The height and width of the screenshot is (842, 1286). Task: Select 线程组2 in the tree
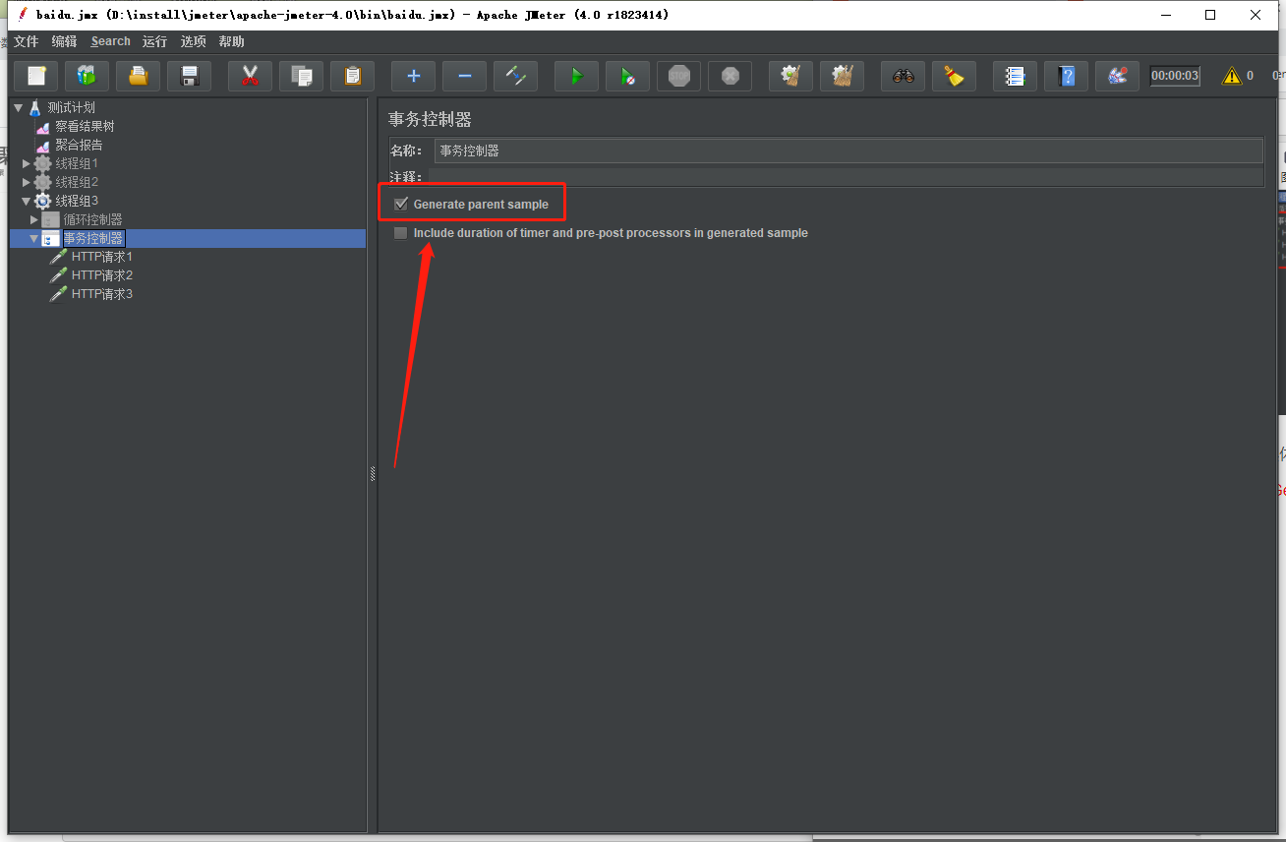pos(77,182)
